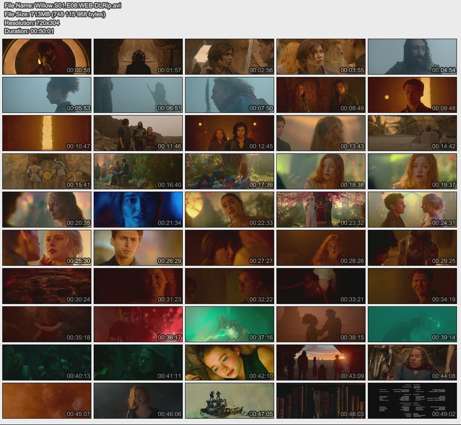This screenshot has height=425, width=461.
Task: Select the dark silhouettes frame 00:33:21
Action: pos(321,286)
